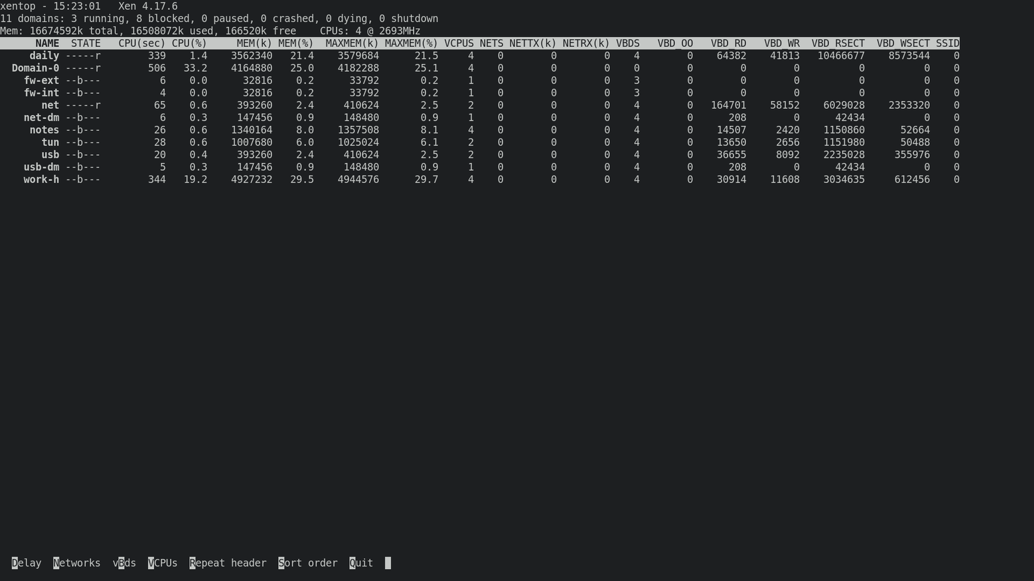The width and height of the screenshot is (1034, 581).
Task: Click work-h CPU seconds value 344
Action: pyautogui.click(x=157, y=180)
